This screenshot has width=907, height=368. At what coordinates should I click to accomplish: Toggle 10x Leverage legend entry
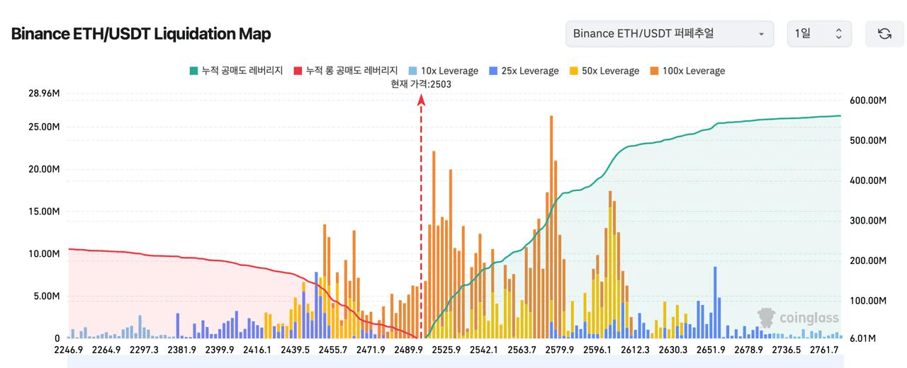coord(444,71)
